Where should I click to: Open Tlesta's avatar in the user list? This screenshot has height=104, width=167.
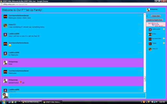pyautogui.click(x=150, y=44)
